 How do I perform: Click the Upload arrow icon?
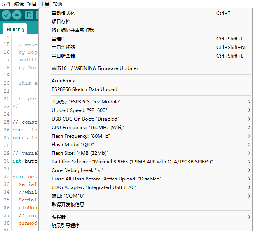coord(17,15)
